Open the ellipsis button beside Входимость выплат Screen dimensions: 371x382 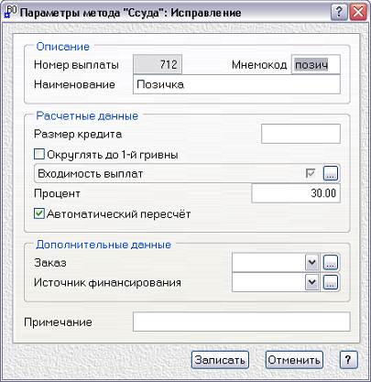click(x=331, y=173)
